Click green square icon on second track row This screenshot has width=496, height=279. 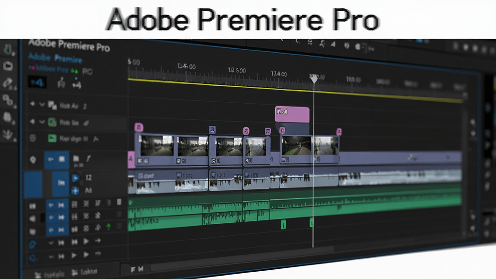pos(52,122)
